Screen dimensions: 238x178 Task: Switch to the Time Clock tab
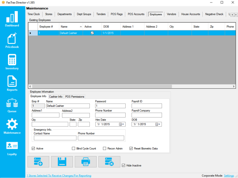point(34,14)
